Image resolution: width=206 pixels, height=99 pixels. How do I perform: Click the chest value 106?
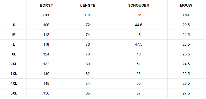pyautogui.click(x=46, y=25)
